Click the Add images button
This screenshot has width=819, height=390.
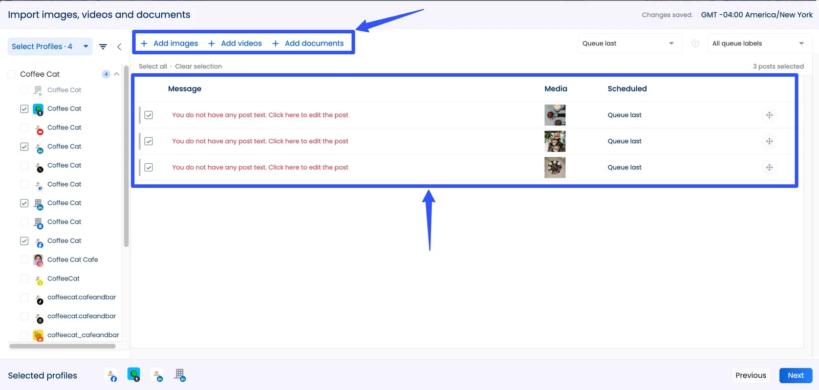point(169,44)
